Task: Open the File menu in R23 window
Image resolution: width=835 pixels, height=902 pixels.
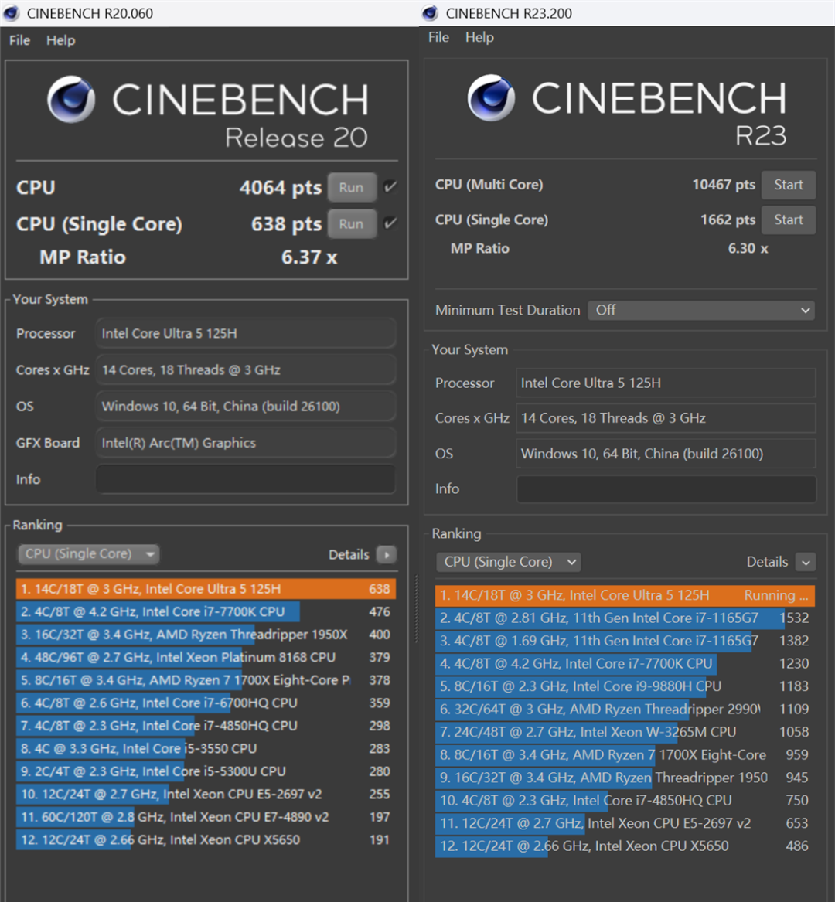Action: point(438,37)
